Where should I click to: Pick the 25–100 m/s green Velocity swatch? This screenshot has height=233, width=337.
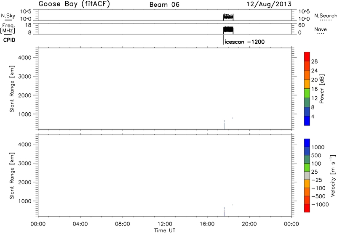point(307,167)
